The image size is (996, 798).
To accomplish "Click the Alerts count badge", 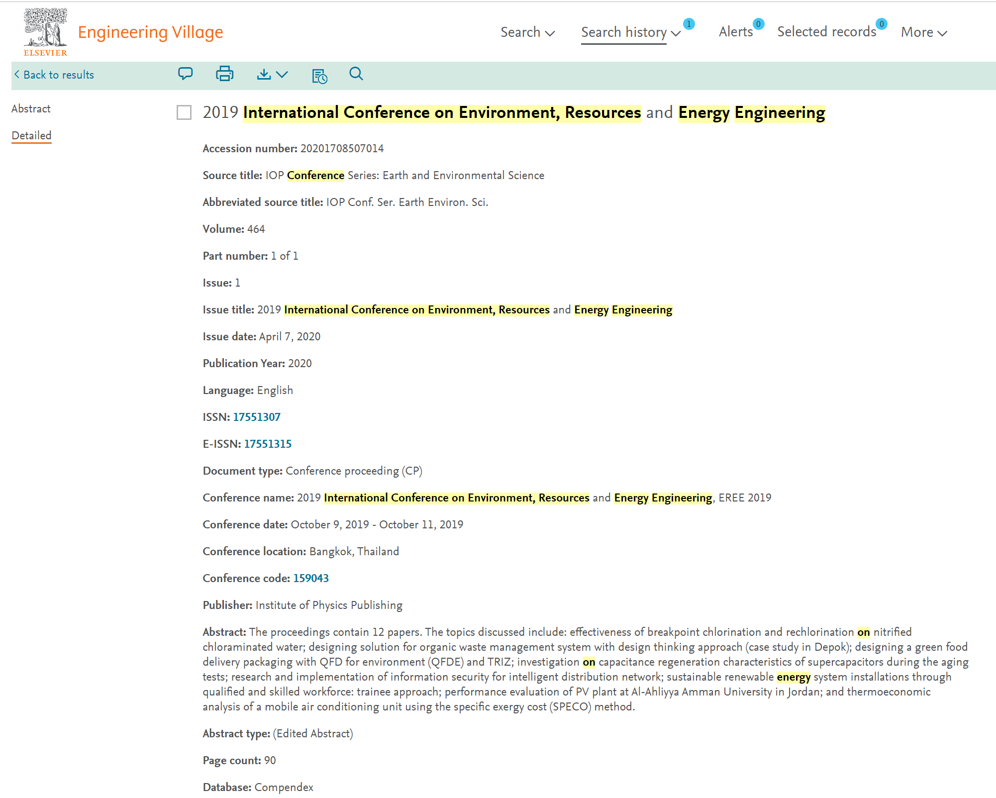I will point(758,24).
